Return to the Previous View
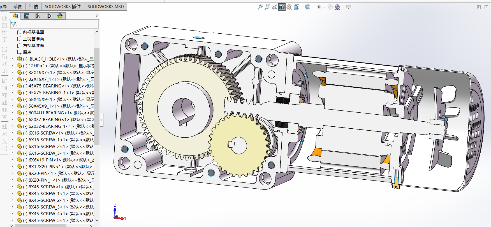This screenshot has width=491, height=227. point(275,7)
